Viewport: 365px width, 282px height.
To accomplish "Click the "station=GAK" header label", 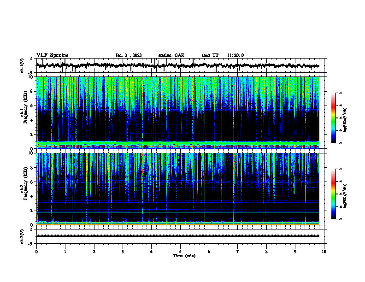I will [171, 55].
